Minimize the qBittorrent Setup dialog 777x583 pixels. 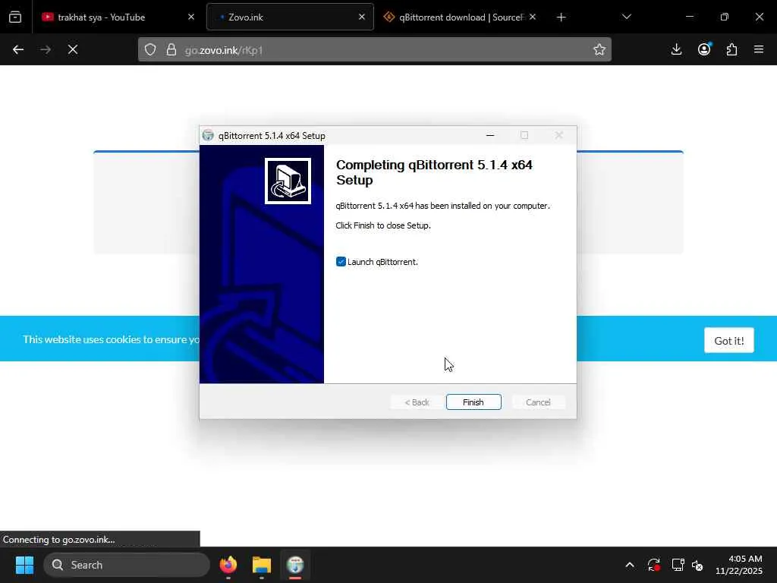coord(490,135)
